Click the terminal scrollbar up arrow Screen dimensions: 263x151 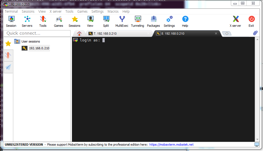257,39
